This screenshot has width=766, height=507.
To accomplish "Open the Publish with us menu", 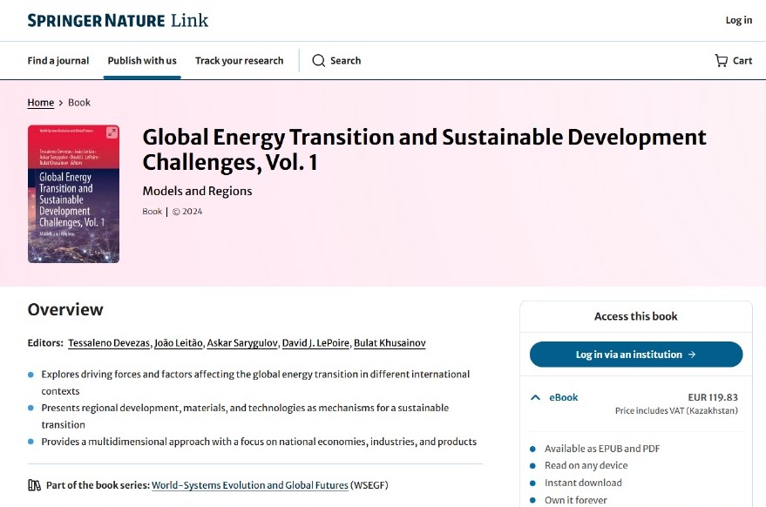I will click(x=142, y=61).
